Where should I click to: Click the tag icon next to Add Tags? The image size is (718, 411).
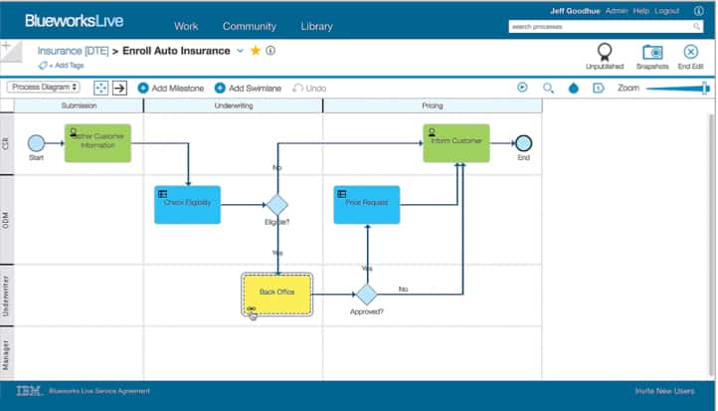point(43,66)
